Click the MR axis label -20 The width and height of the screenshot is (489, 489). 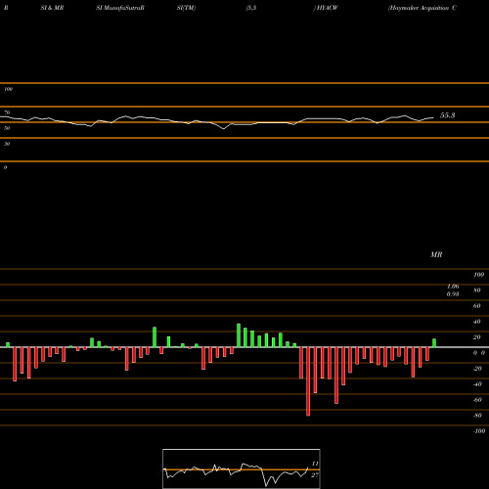(477, 369)
